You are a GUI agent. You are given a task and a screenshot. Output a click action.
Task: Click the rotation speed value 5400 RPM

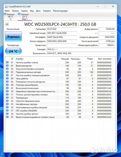[107, 37]
